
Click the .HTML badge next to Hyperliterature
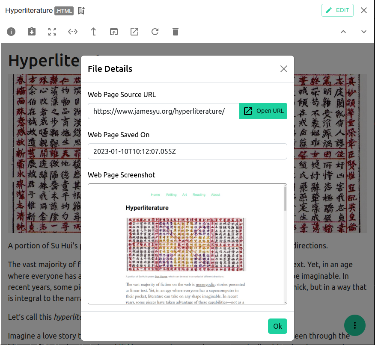pyautogui.click(x=63, y=11)
